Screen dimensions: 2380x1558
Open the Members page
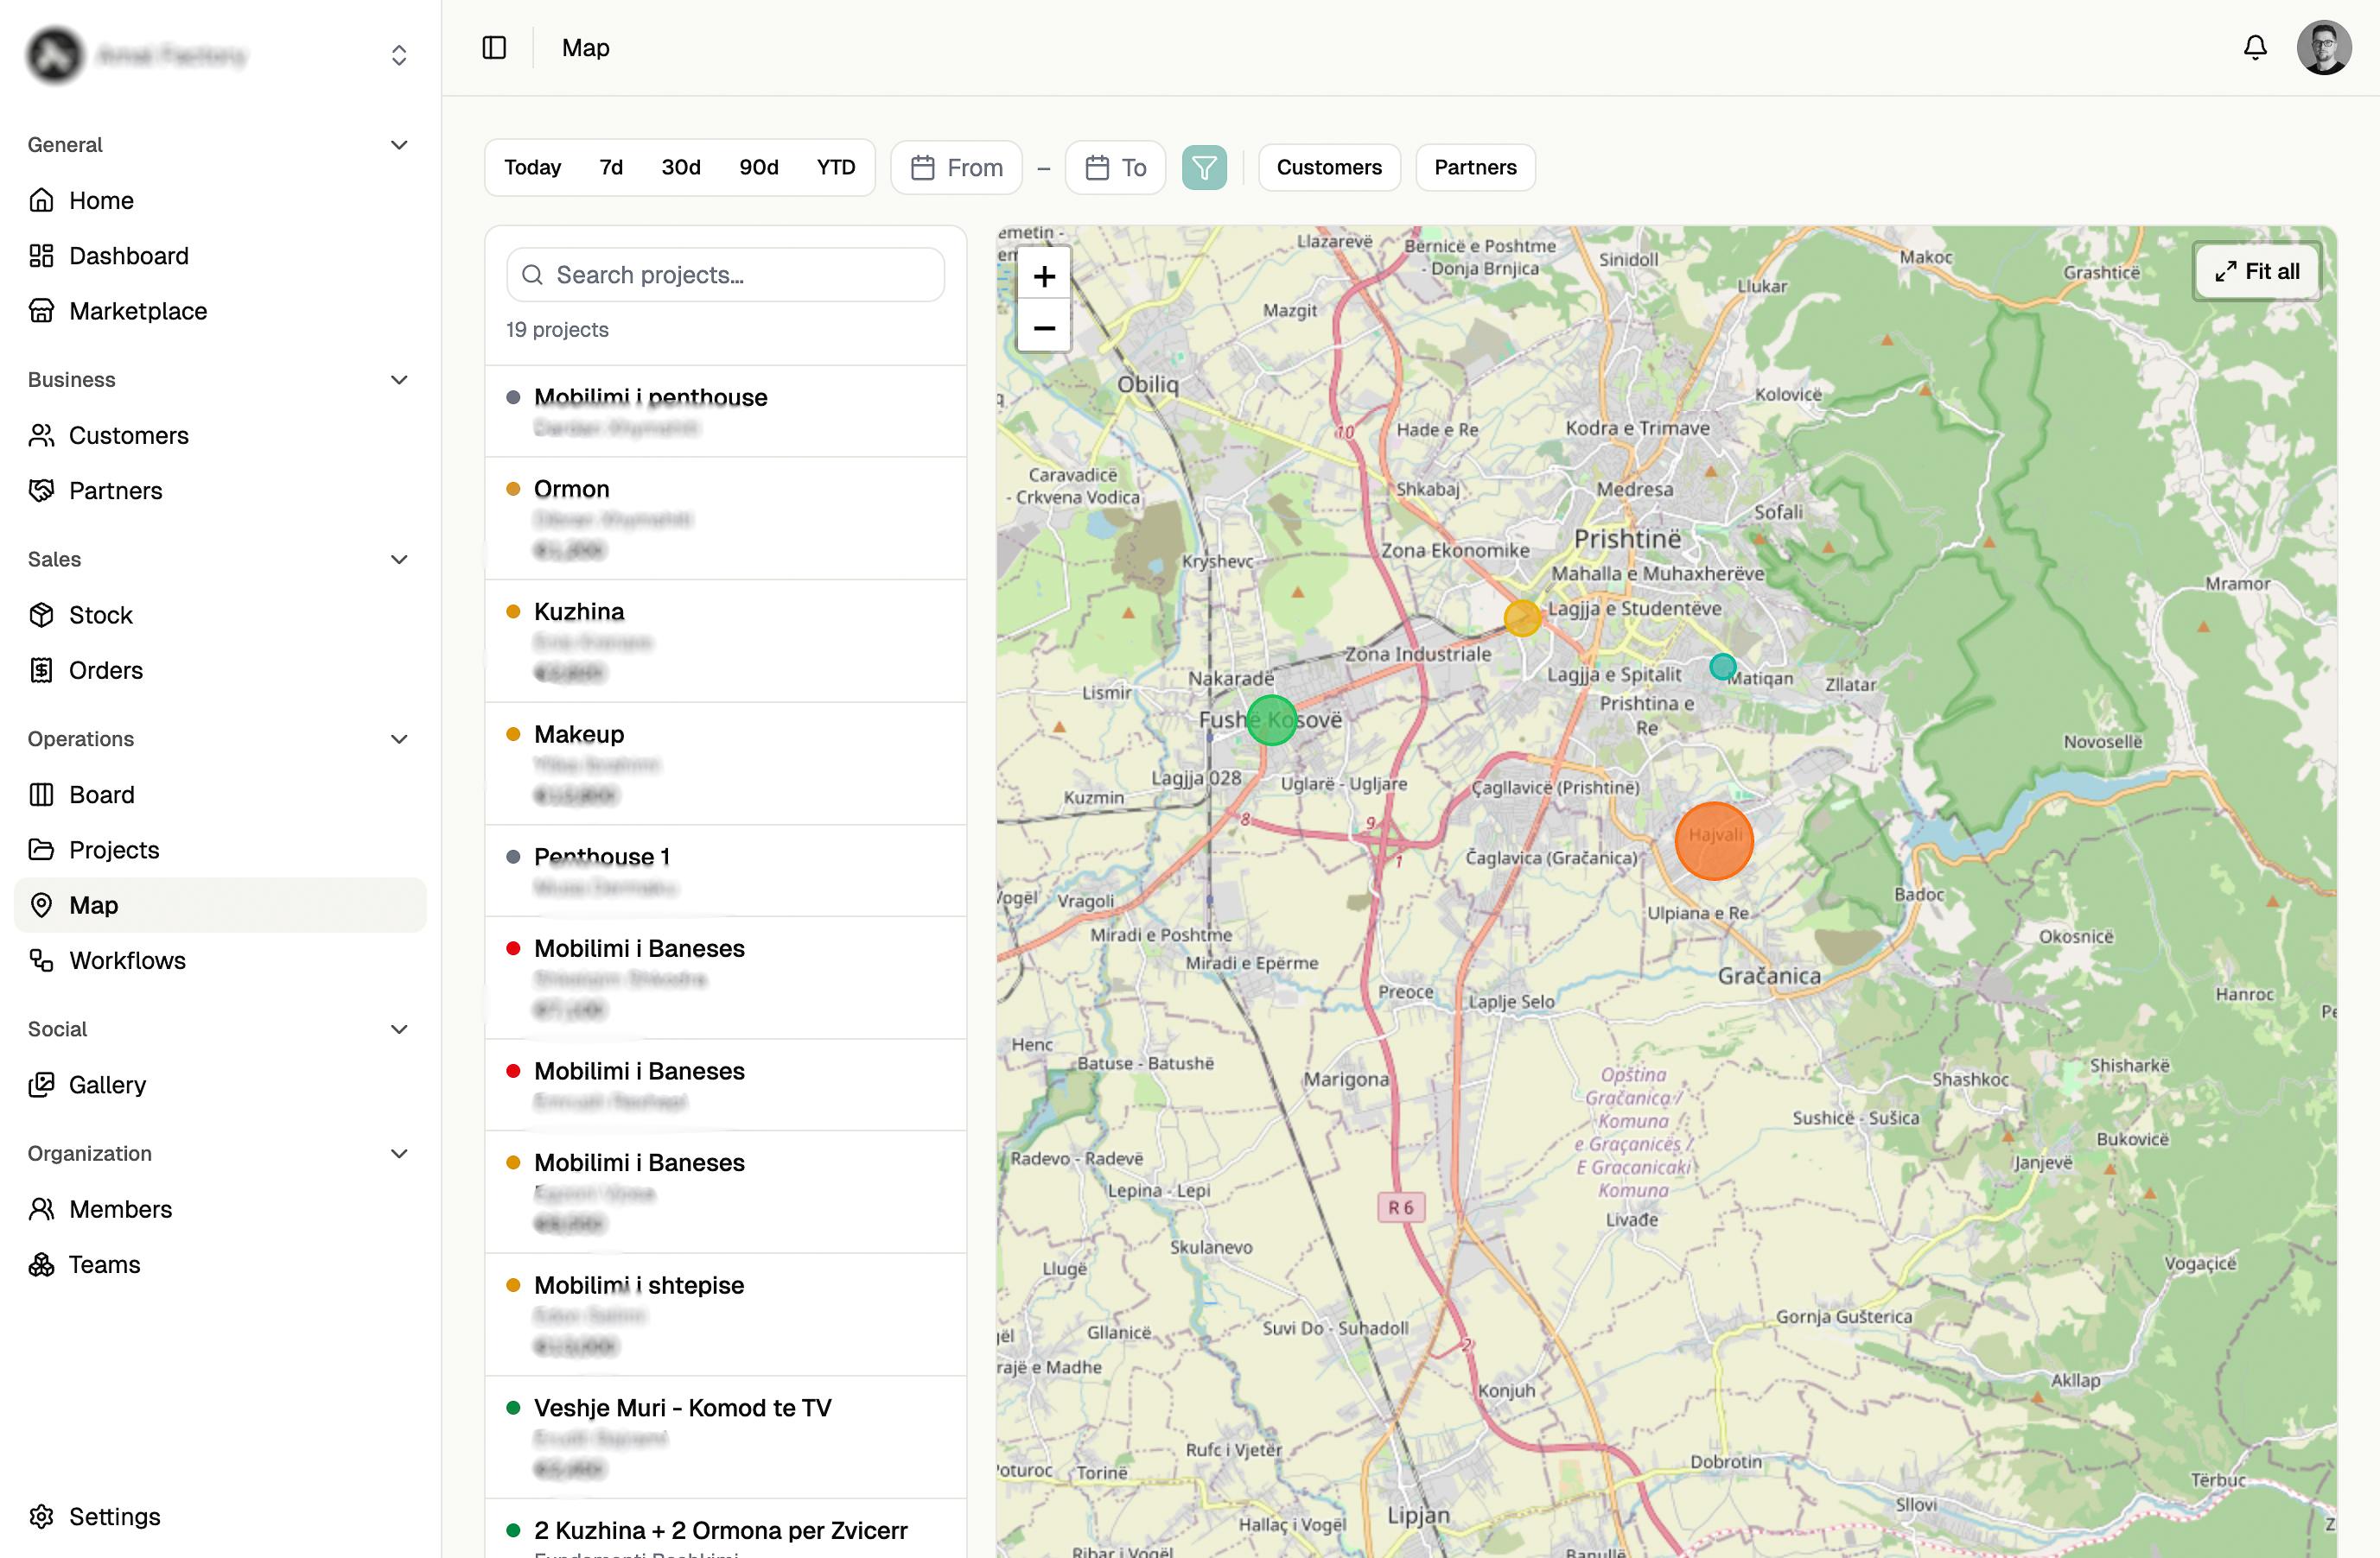tap(220, 1209)
